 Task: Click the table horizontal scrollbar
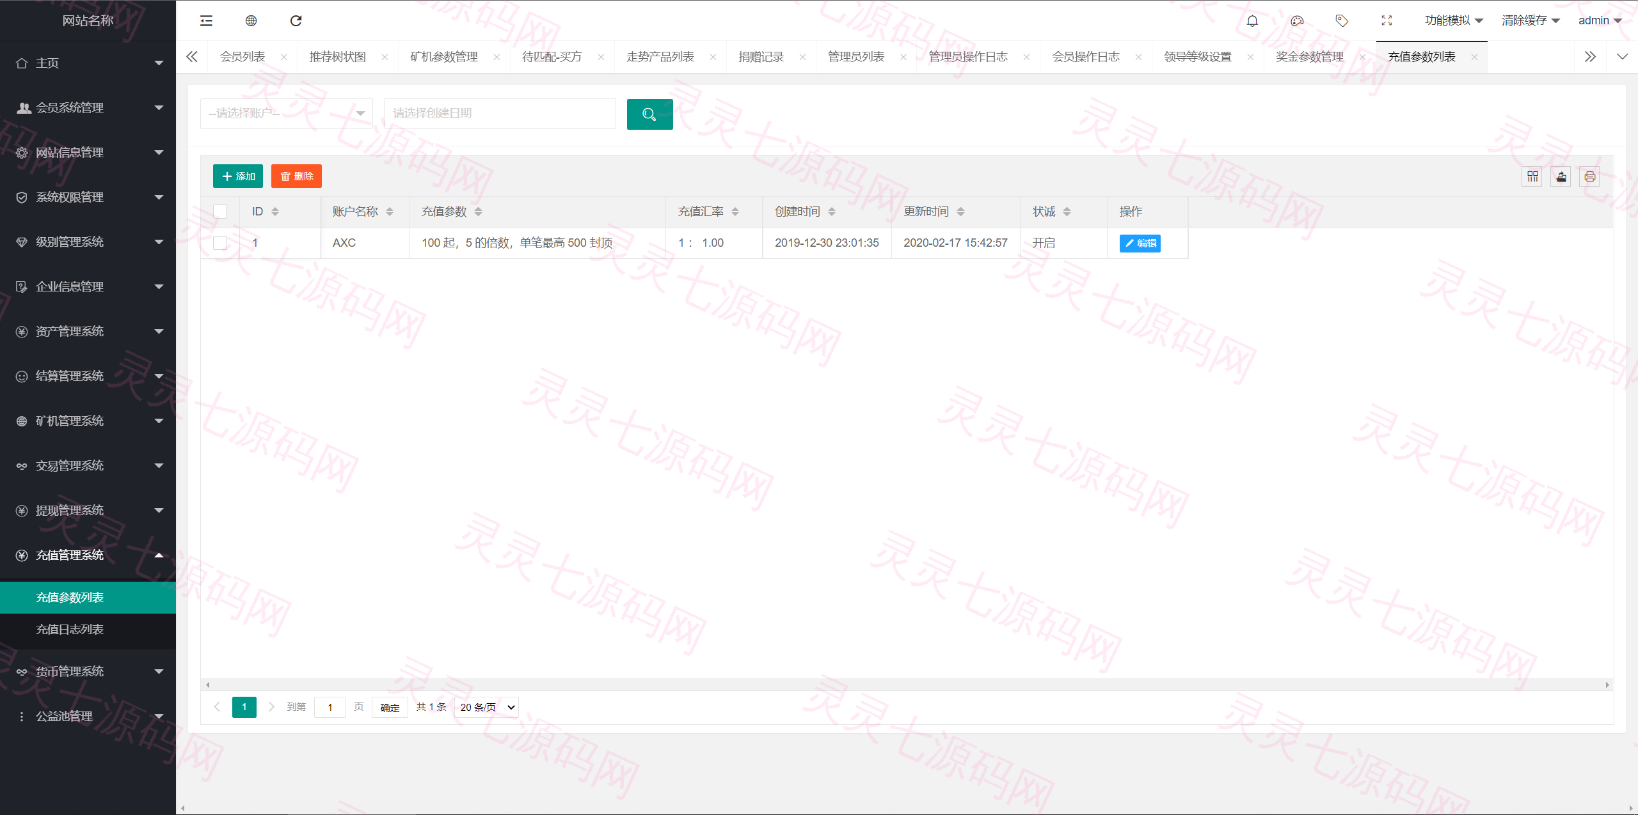[907, 685]
